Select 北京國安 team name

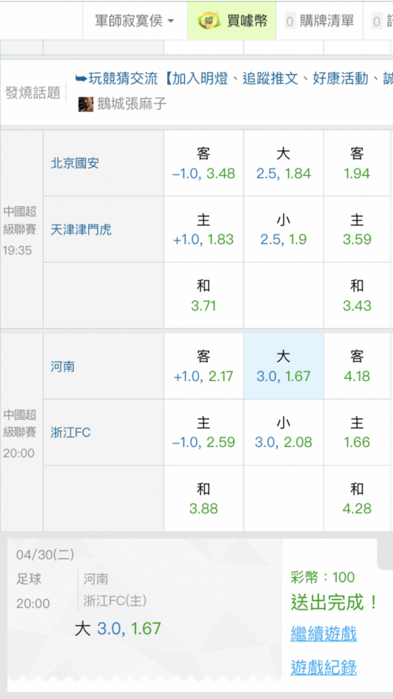click(75, 163)
